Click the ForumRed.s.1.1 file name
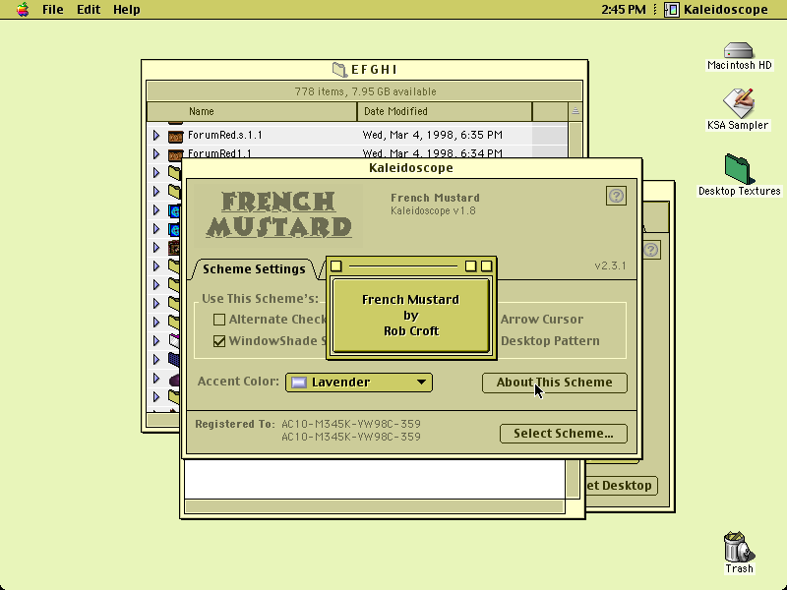787x590 pixels. tap(225, 135)
